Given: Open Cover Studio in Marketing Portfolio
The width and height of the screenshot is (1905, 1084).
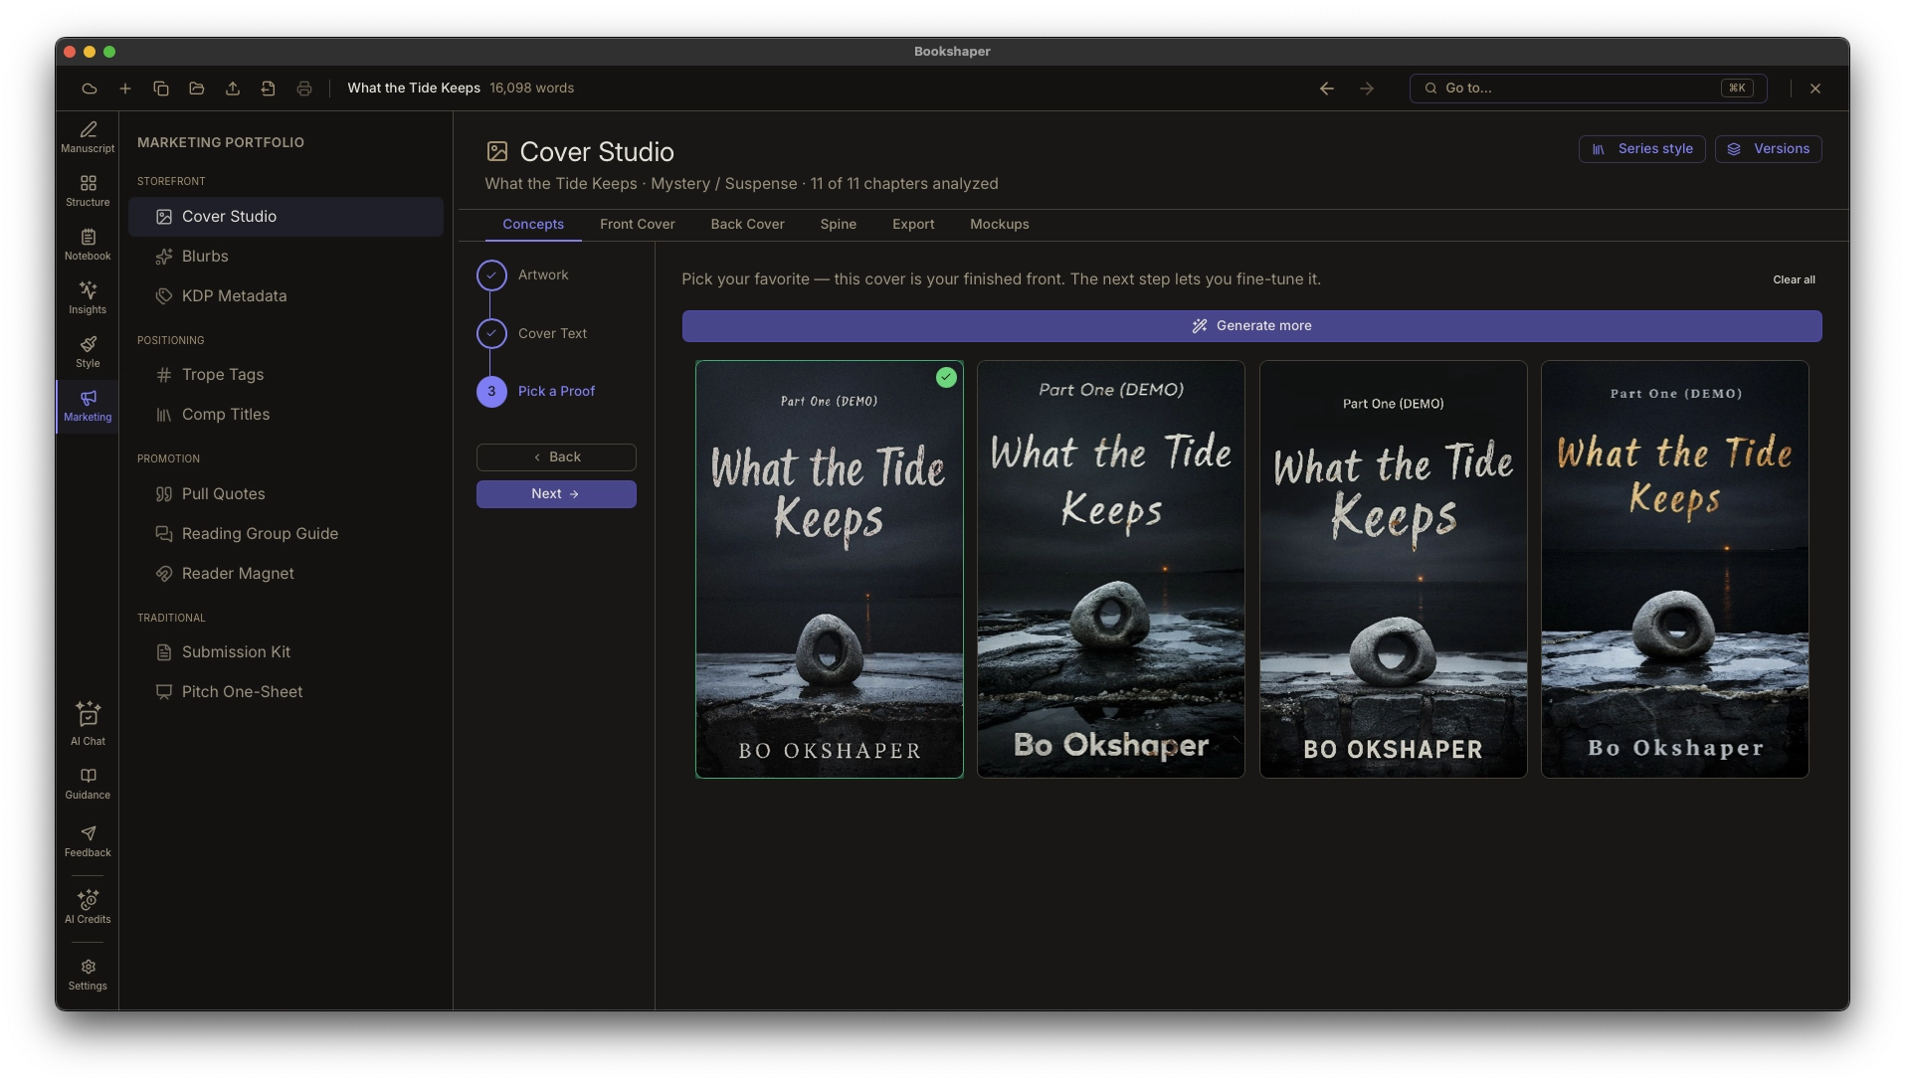Looking at the screenshot, I should (286, 217).
